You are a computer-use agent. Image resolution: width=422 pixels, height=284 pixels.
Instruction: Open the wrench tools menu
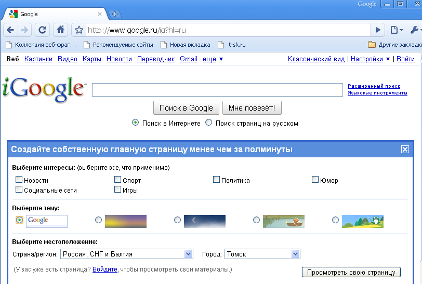(415, 30)
